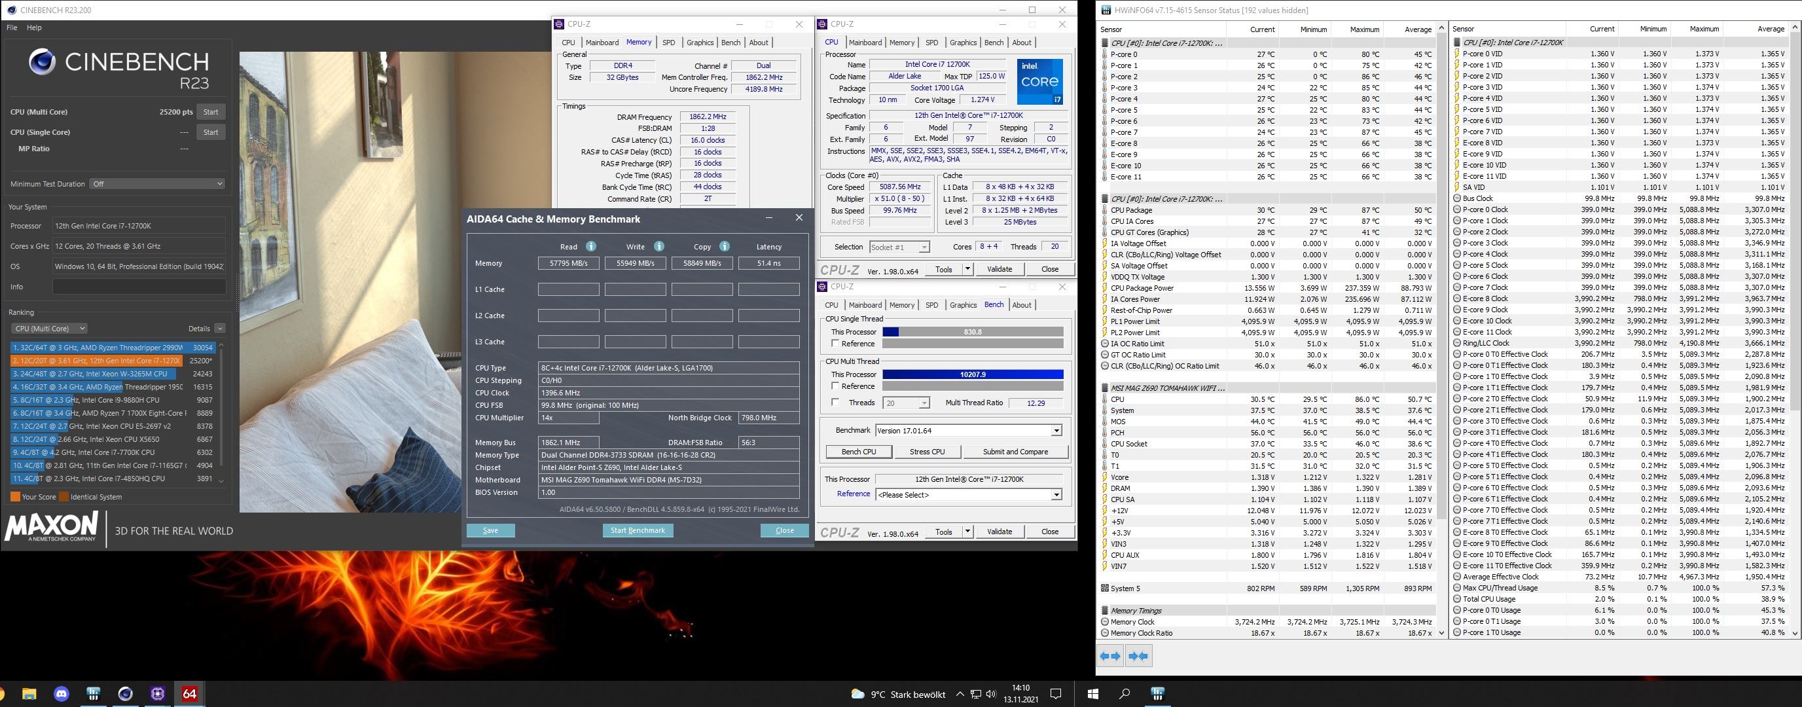Start the CPU (Single Core) test in Cinebench

[x=211, y=132]
